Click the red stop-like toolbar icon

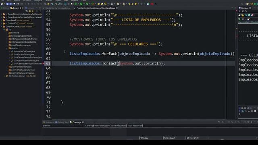(152, 4)
